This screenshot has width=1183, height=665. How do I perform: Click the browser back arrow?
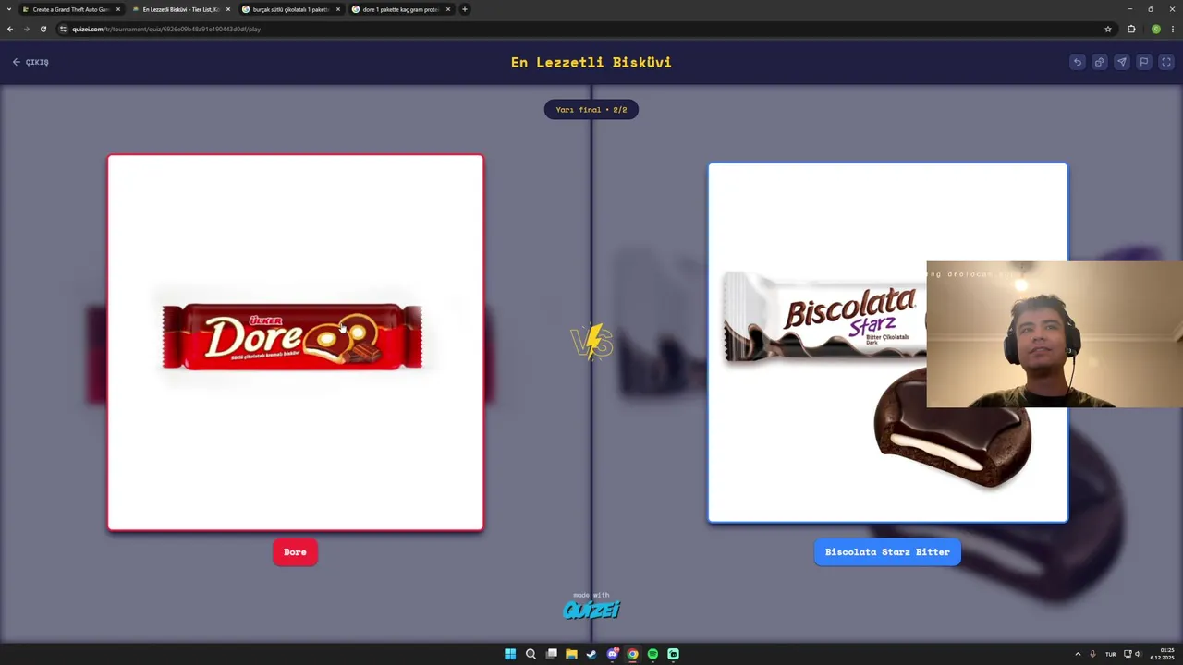coord(10,29)
